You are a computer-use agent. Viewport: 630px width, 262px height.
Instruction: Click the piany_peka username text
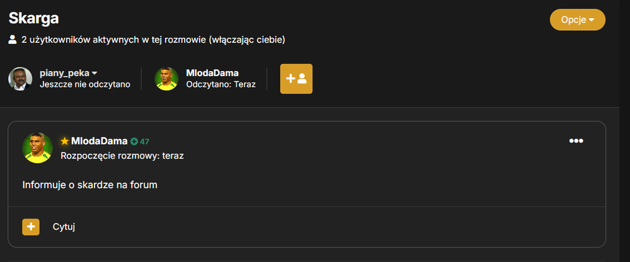pyautogui.click(x=64, y=73)
